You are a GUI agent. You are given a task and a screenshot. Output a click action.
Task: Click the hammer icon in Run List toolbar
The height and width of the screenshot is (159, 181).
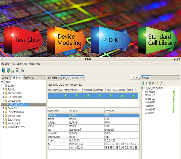(x=161, y=83)
